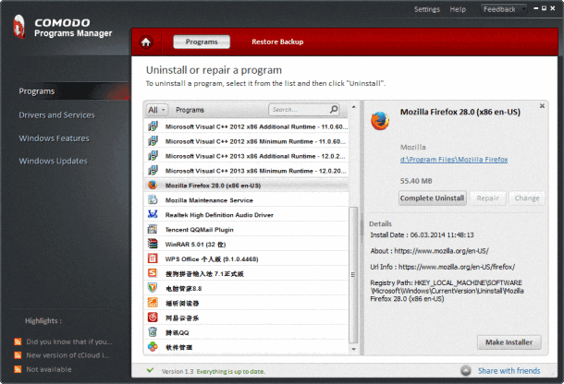Go to the Home screen icon

[x=146, y=42]
